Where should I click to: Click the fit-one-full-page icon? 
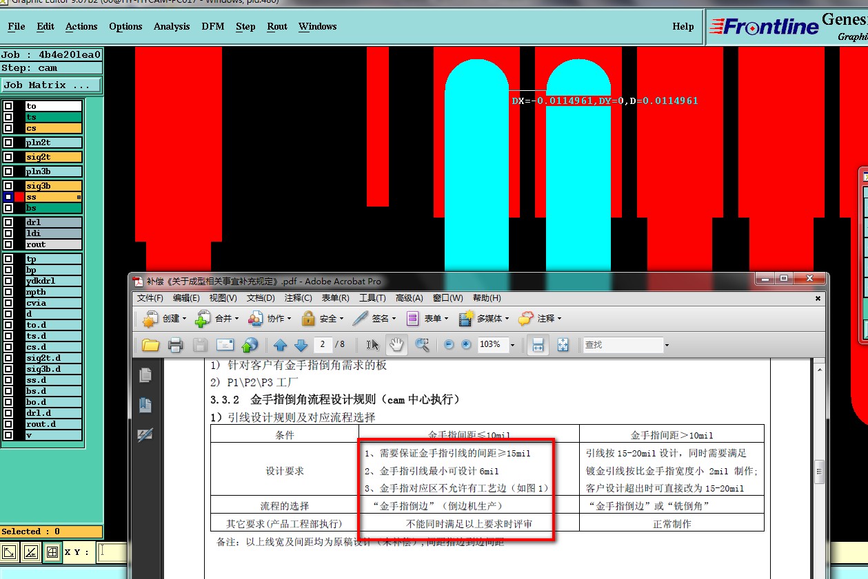tap(563, 345)
